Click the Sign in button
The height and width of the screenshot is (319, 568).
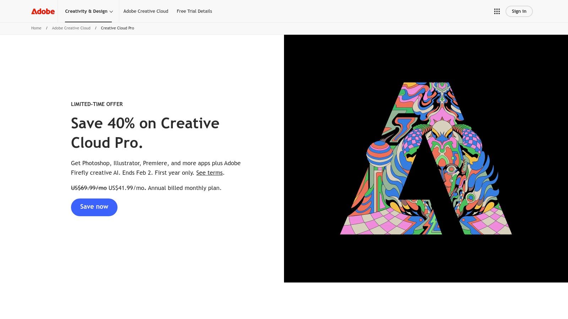[519, 11]
